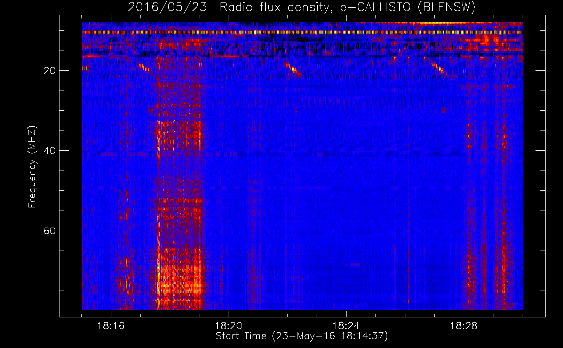Click the 40 MHz frequency tick label
Screen dimensions: 563x348
click(x=50, y=151)
